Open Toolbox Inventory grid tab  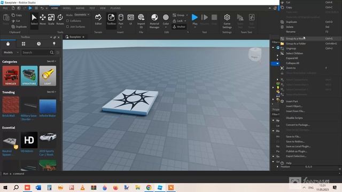tap(24, 44)
